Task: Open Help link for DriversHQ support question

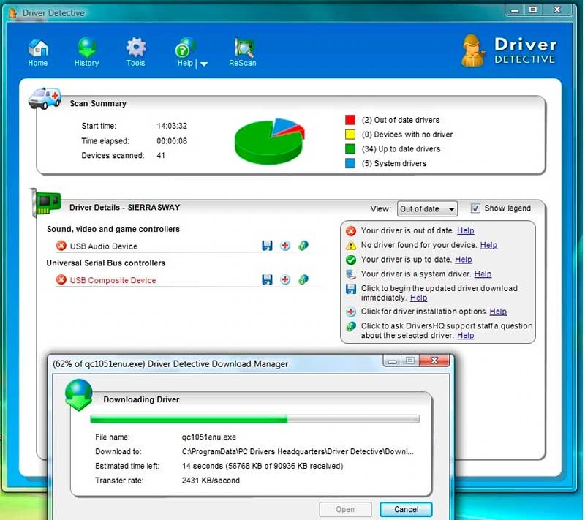Action: click(466, 336)
